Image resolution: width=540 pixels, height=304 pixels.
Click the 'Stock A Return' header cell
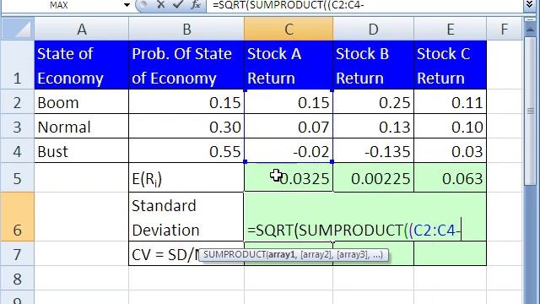tap(289, 65)
